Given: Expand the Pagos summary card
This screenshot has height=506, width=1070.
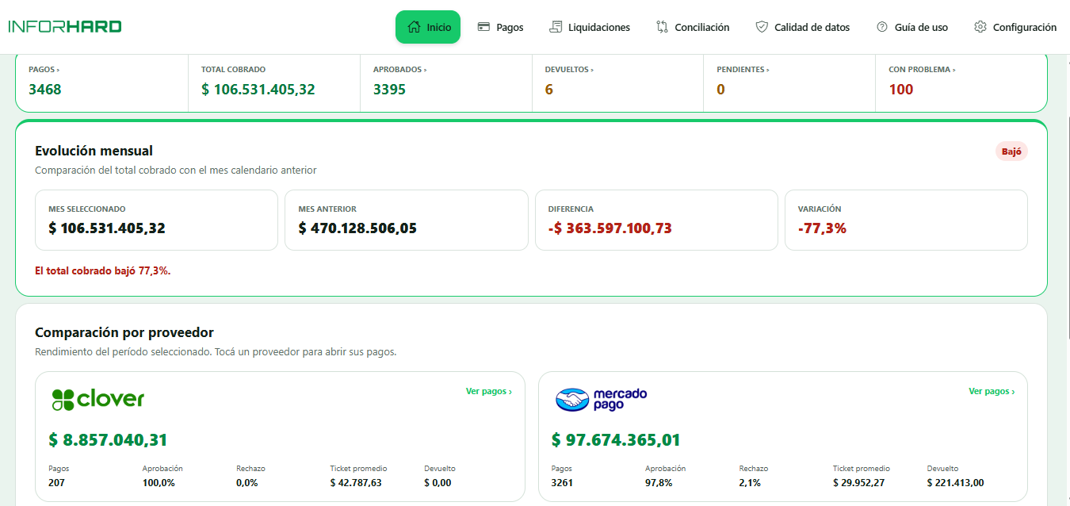Looking at the screenshot, I should tap(102, 82).
